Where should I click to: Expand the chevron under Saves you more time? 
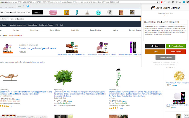[x=165, y=16]
